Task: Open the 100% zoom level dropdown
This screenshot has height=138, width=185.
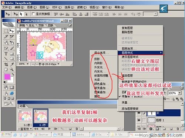Action: point(24,64)
